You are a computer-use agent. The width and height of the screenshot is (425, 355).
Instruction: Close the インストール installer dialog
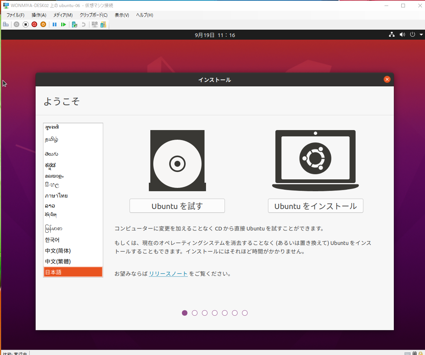tap(387, 79)
